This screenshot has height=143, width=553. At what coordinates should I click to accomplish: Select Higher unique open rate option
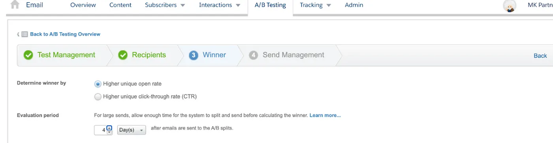98,84
